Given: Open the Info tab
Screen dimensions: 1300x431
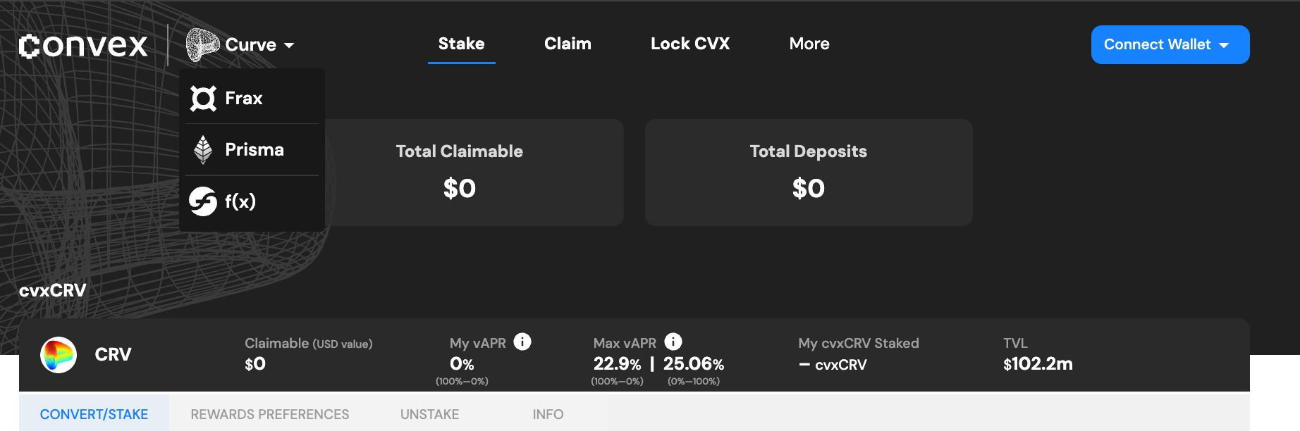Looking at the screenshot, I should pyautogui.click(x=548, y=414).
